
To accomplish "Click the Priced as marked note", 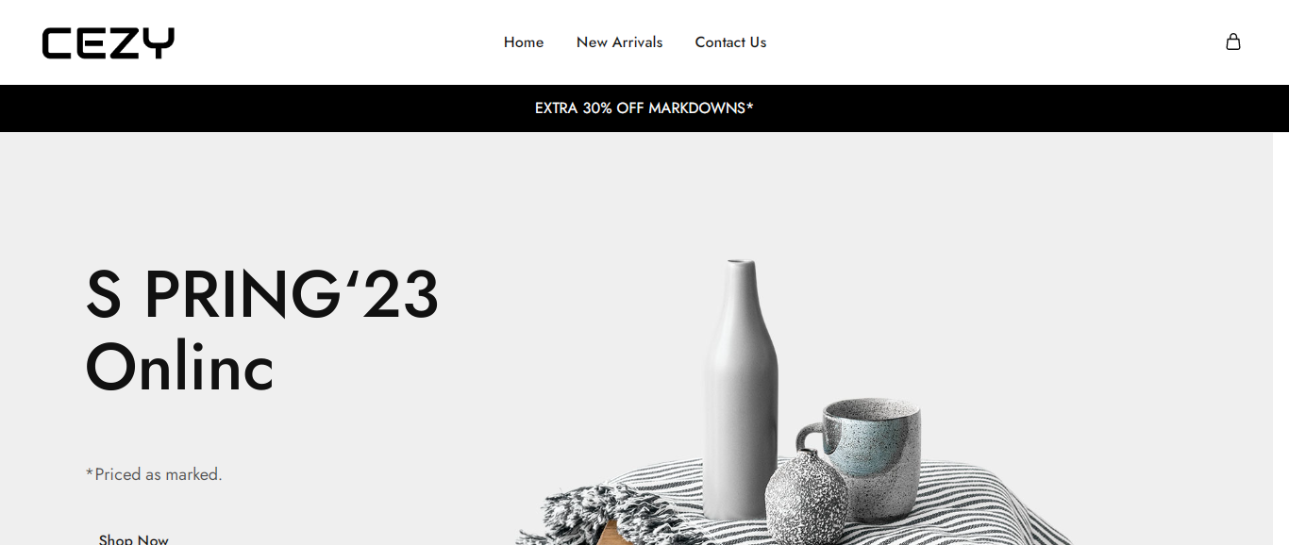I will (x=154, y=474).
